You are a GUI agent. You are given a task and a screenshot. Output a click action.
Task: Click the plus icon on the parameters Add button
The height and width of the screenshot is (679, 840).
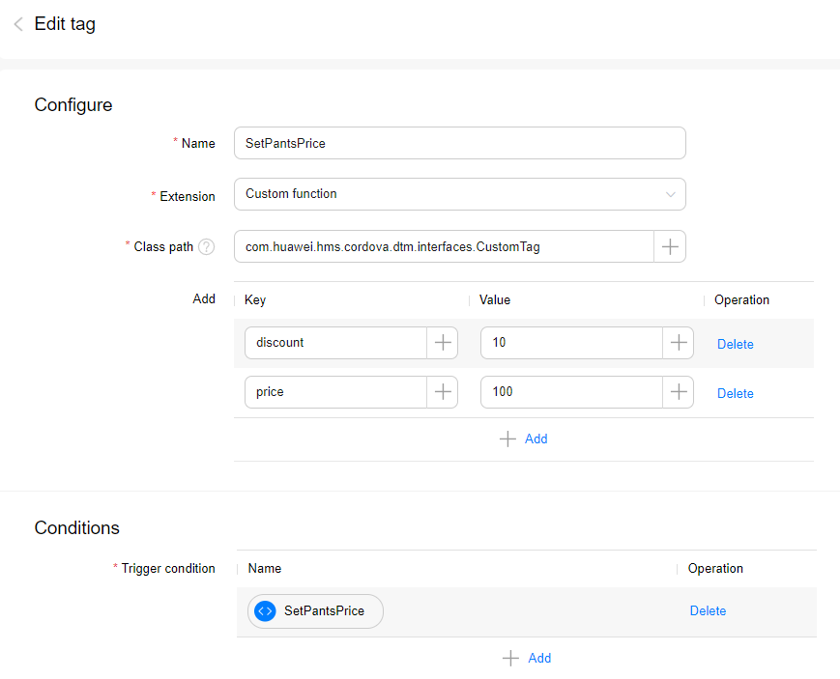(507, 439)
